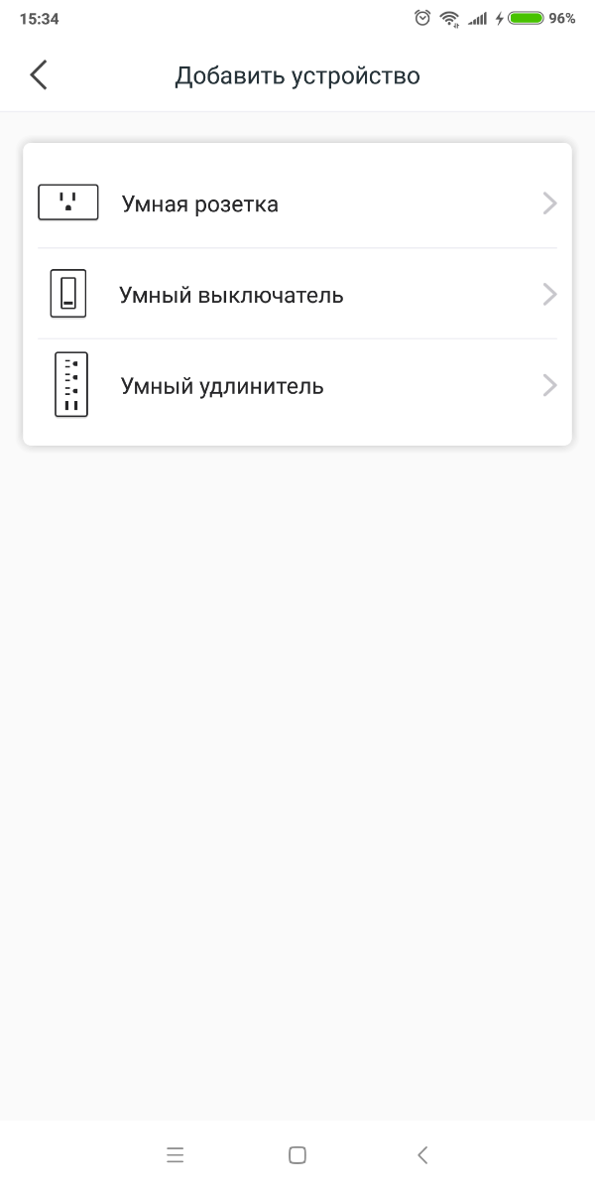Tap the back arrow in the header

coord(39,75)
